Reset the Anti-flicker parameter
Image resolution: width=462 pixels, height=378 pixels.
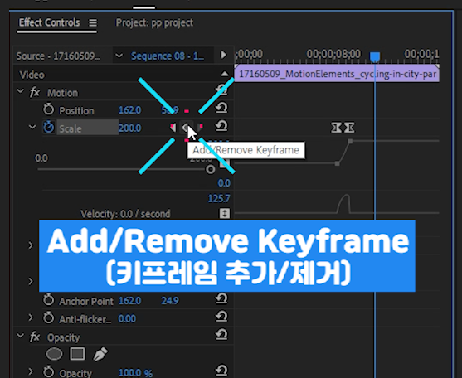click(x=221, y=317)
